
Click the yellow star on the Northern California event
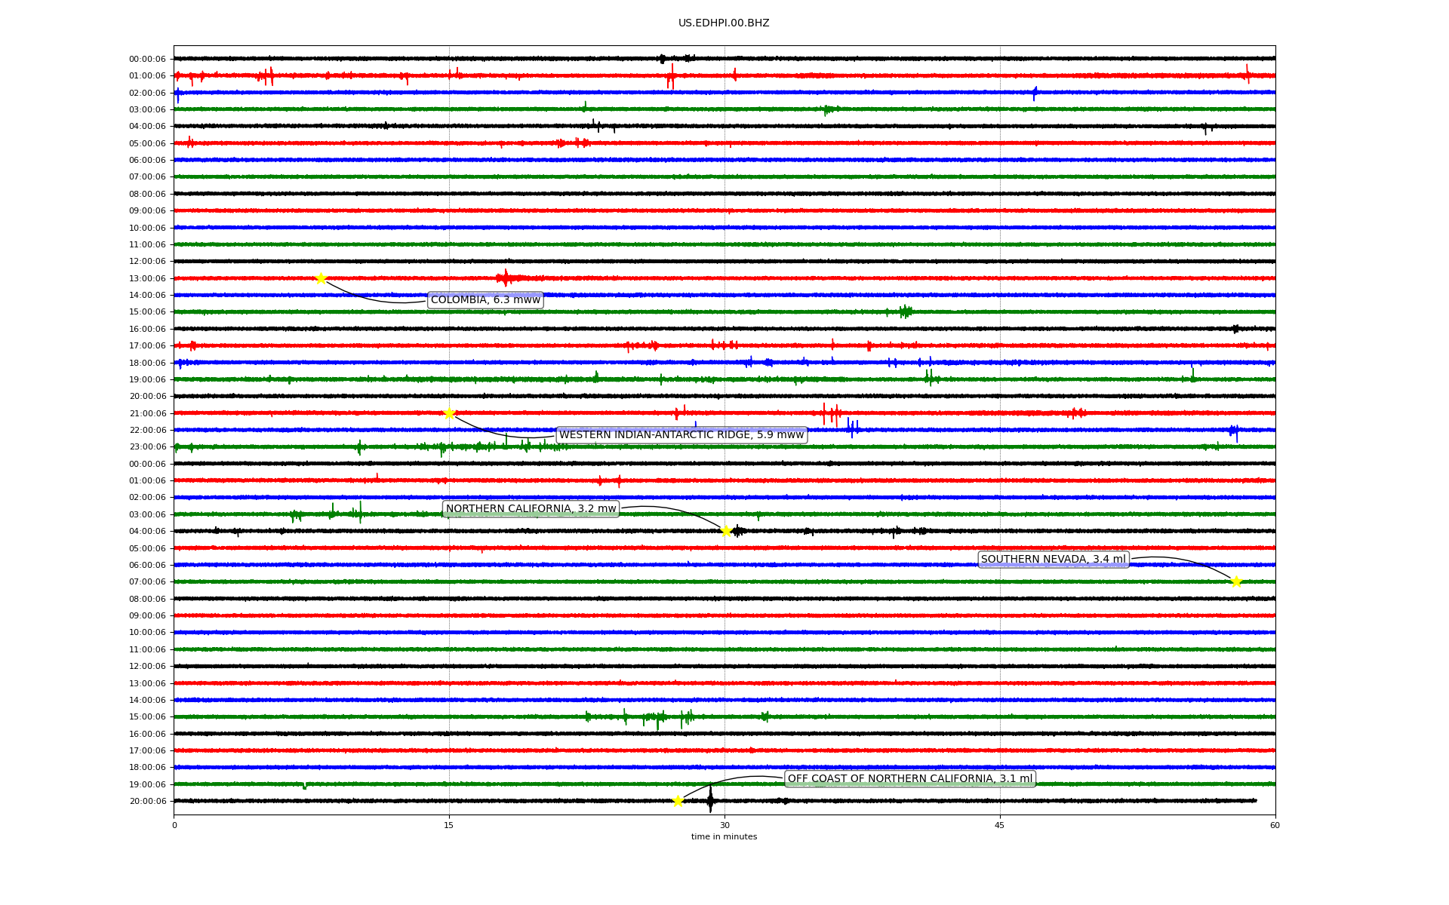(x=726, y=531)
